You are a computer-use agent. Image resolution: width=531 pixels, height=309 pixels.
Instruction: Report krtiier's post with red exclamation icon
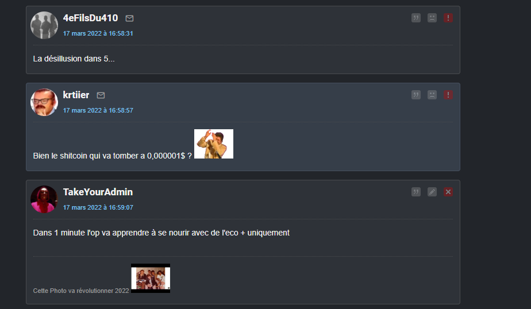(448, 95)
